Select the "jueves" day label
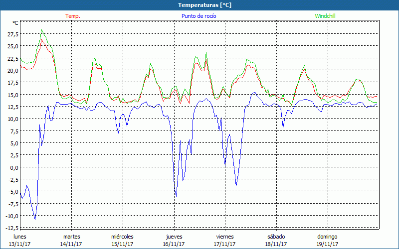The width and height of the screenshot is (399, 249). pyautogui.click(x=174, y=237)
